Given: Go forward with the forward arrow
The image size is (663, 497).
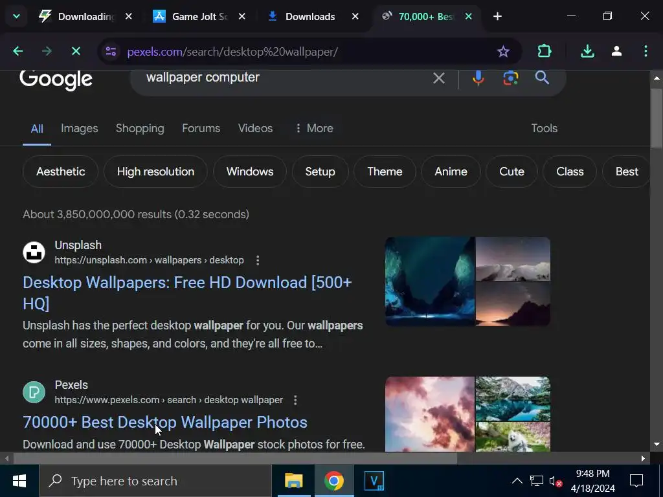Looking at the screenshot, I should click(x=47, y=52).
